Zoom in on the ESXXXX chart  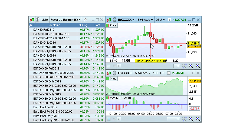198,119
